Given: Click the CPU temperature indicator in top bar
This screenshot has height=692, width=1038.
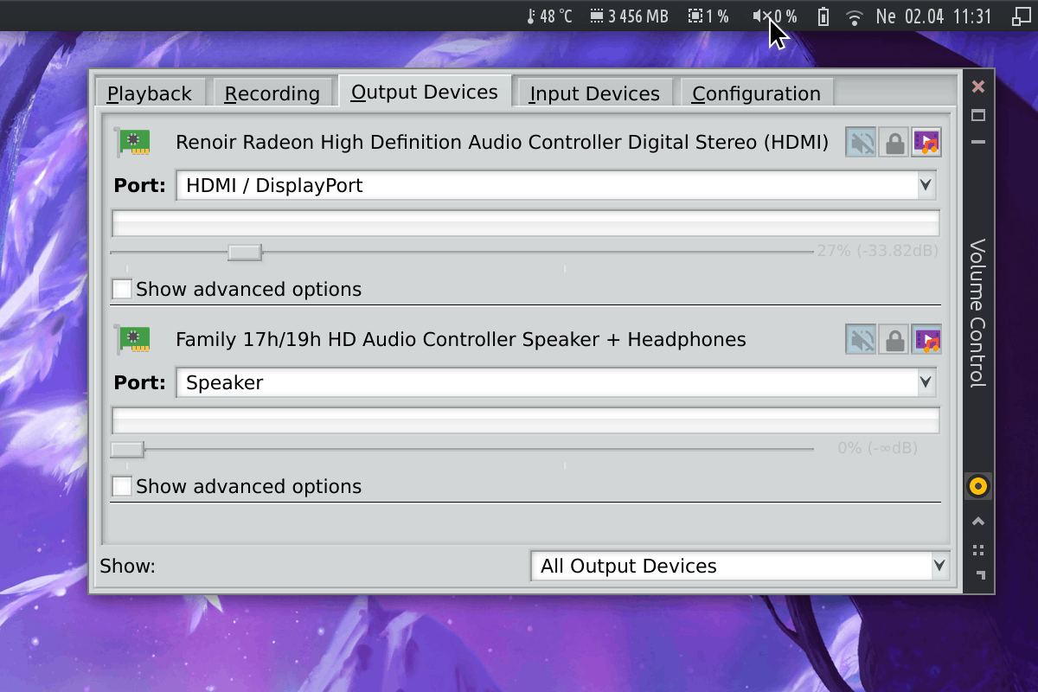Looking at the screenshot, I should click(548, 16).
